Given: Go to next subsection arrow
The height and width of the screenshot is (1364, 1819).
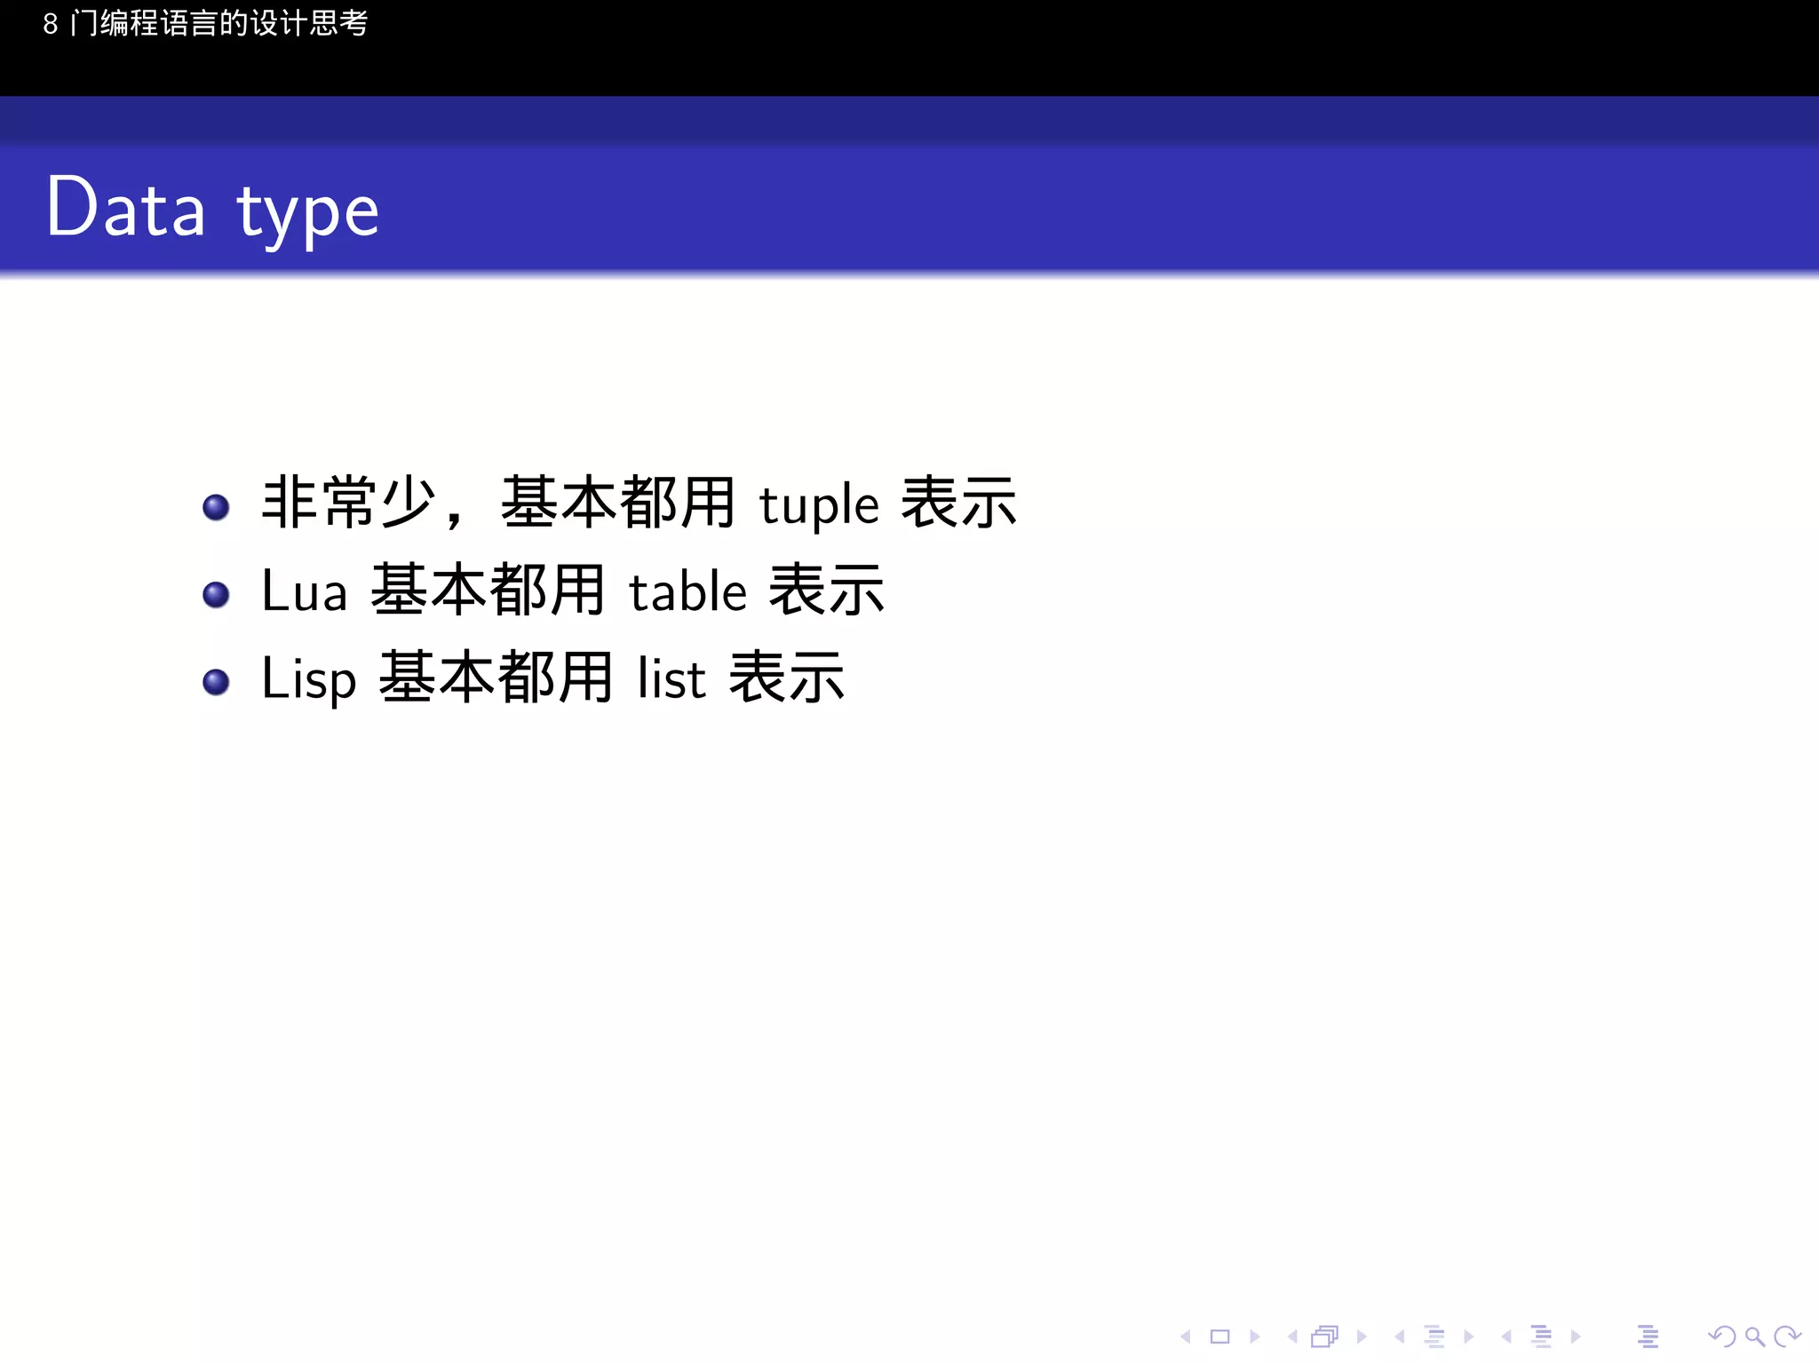Looking at the screenshot, I should [1468, 1336].
